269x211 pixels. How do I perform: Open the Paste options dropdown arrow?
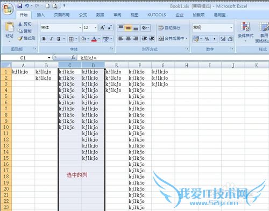point(10,41)
